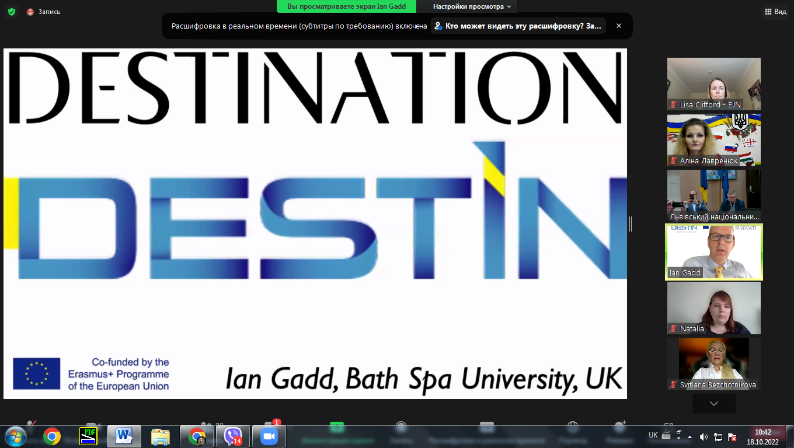Expand more participants with the down chevron
Screen dimensions: 794x448
point(714,404)
